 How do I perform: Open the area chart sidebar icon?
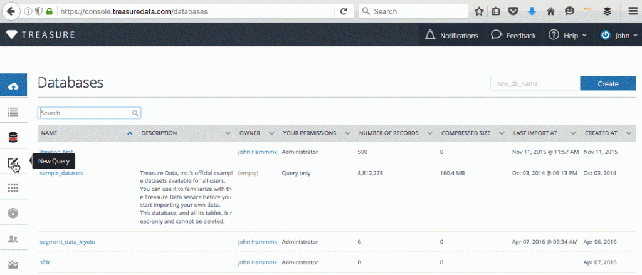tap(14, 264)
